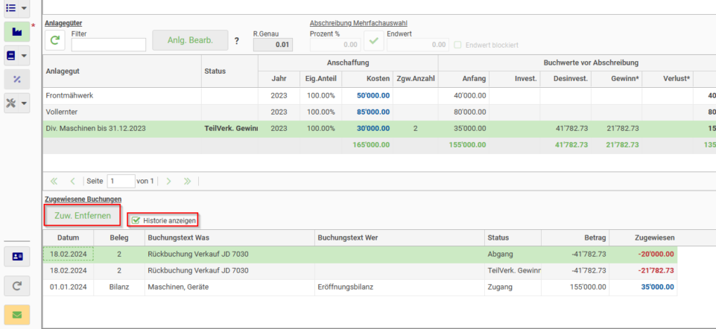Screen dimensions: 716x329
Task: Expand the tools wrench dropdown in sidebar
Action: point(24,103)
